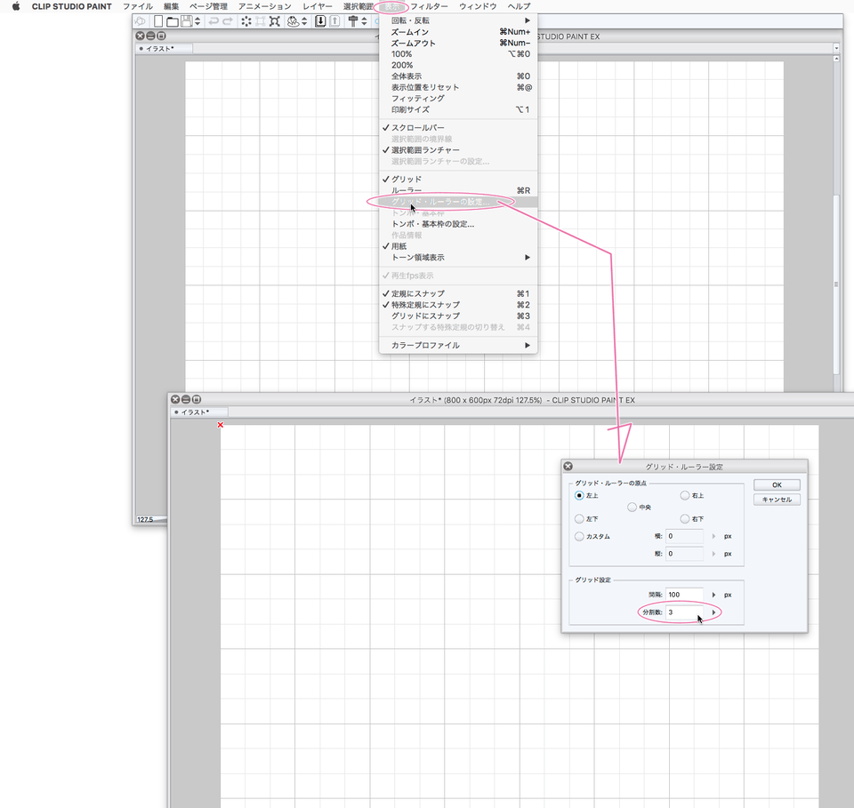
Task: Choose 全体表示 in the menu
Action: (458, 76)
